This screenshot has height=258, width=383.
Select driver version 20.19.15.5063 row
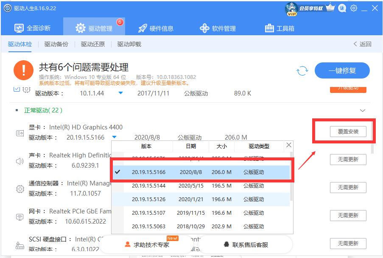(201, 227)
